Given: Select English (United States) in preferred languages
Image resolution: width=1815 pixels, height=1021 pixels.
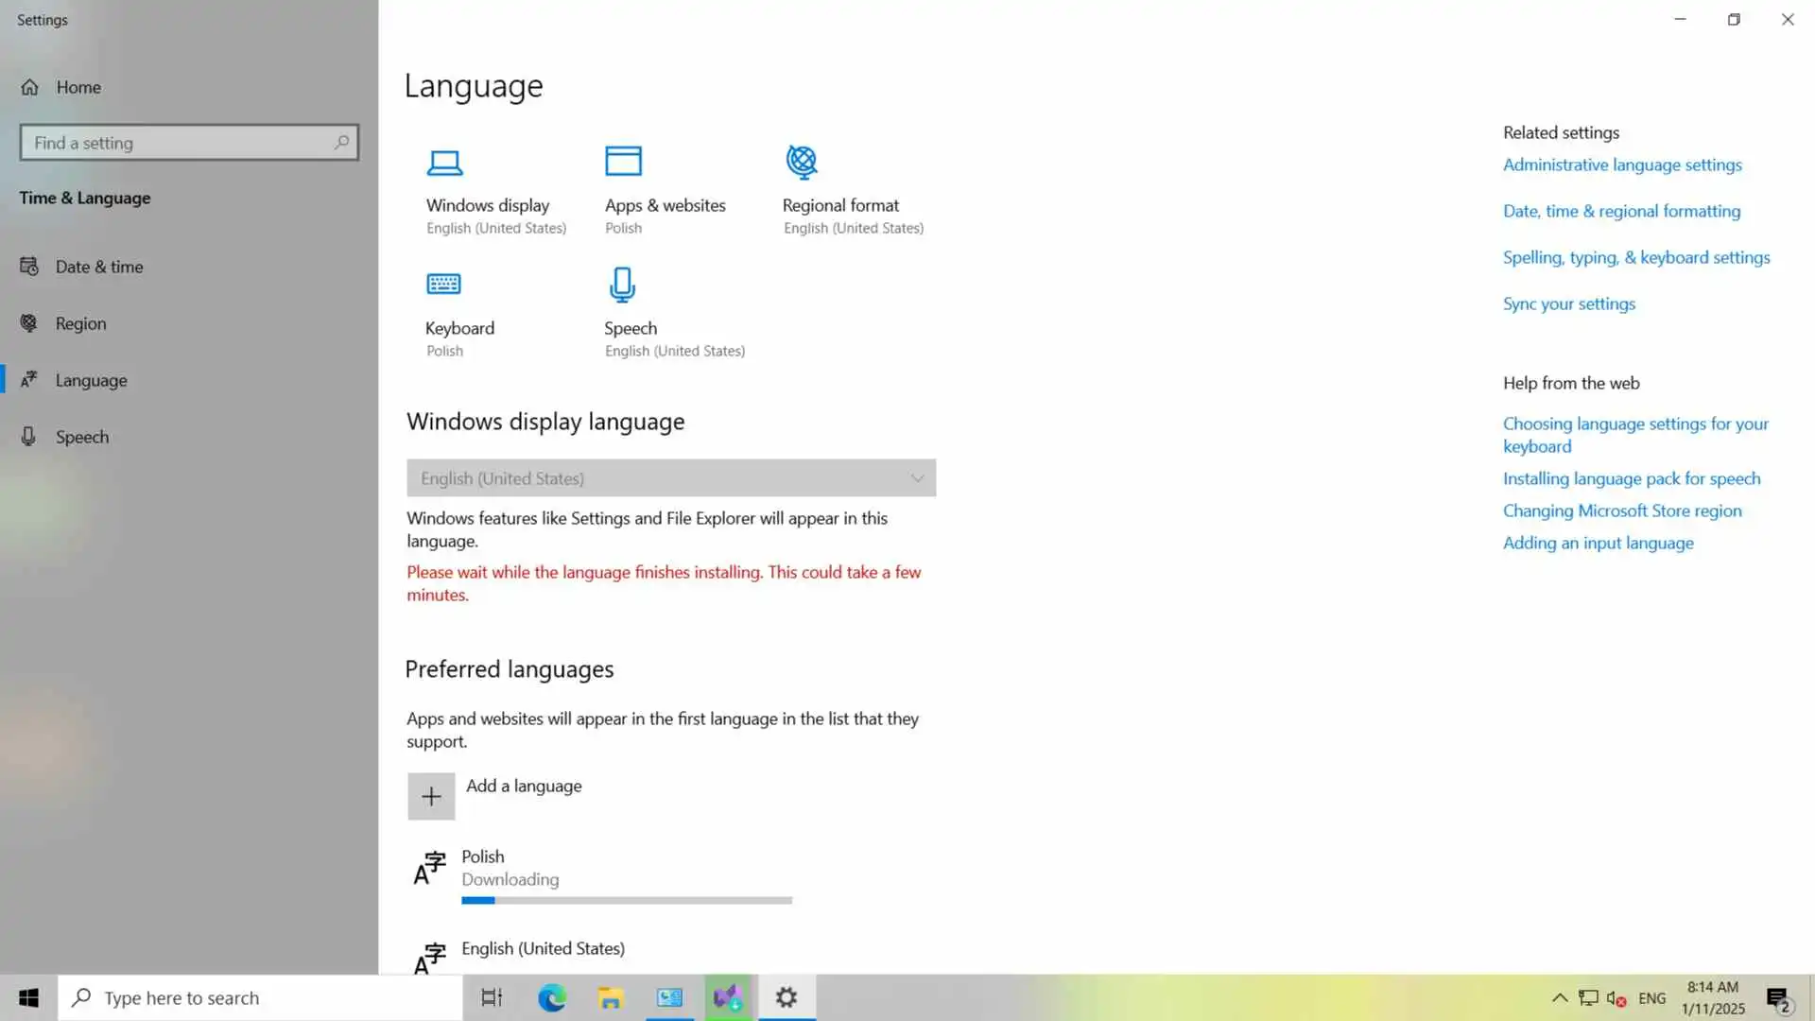Looking at the screenshot, I should coord(543,948).
